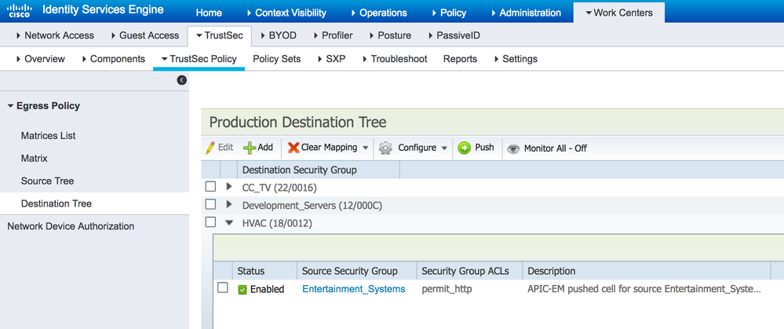Image resolution: width=784 pixels, height=329 pixels.
Task: Click the red X Clear Mapping icon
Action: 294,148
